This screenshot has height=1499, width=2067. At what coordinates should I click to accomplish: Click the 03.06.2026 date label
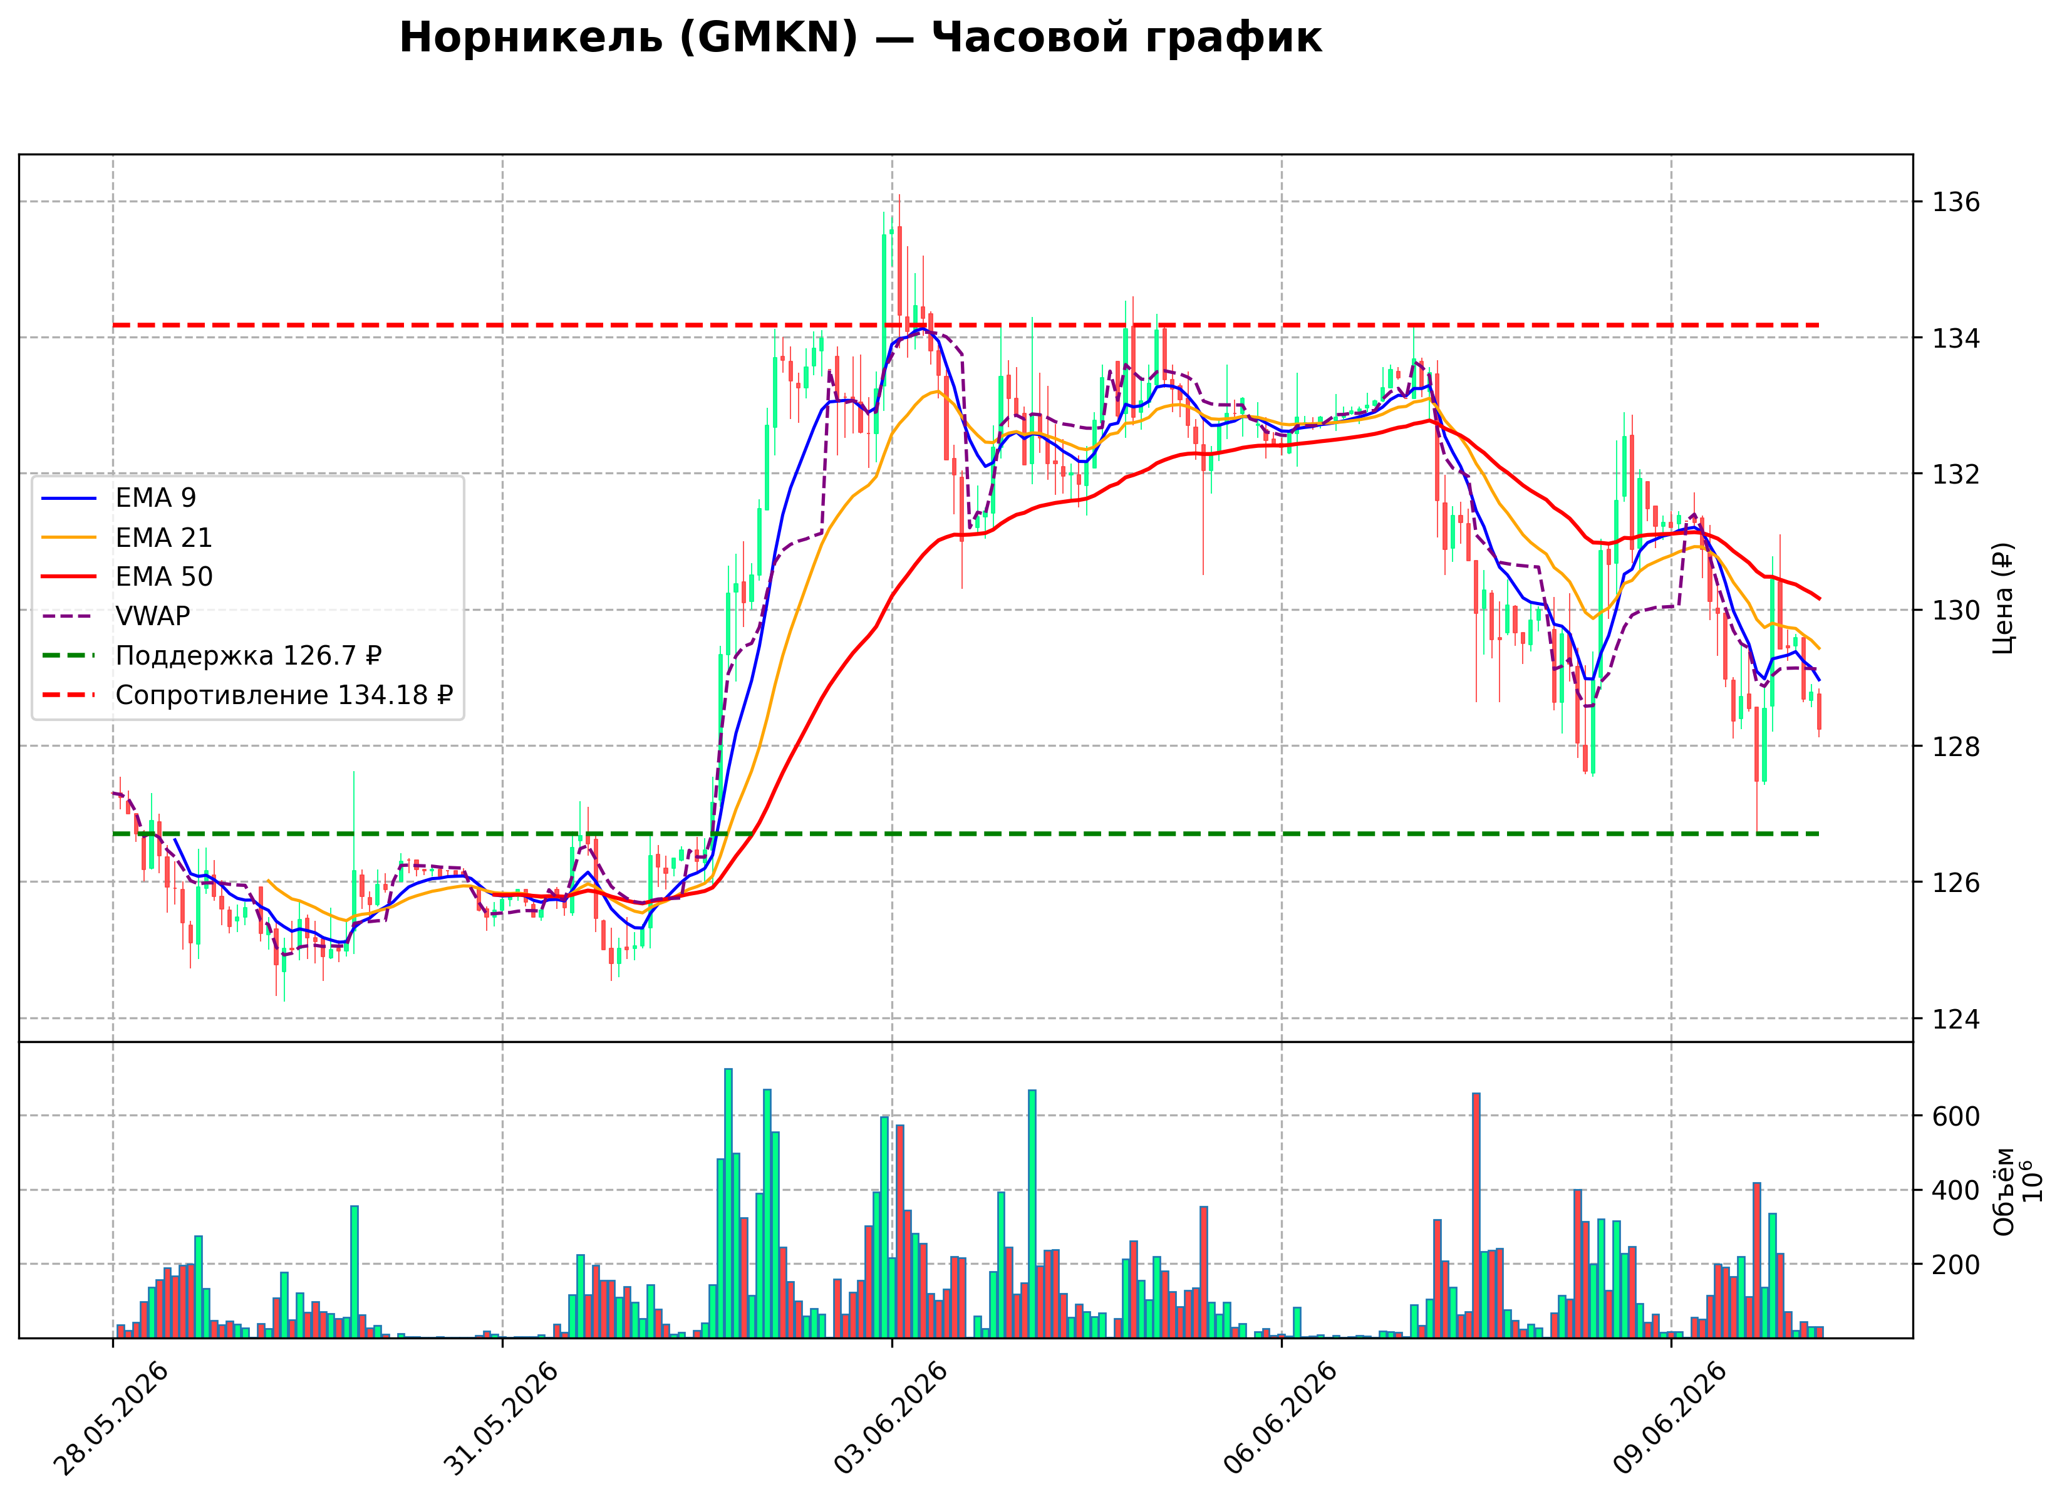pyautogui.click(x=891, y=1419)
